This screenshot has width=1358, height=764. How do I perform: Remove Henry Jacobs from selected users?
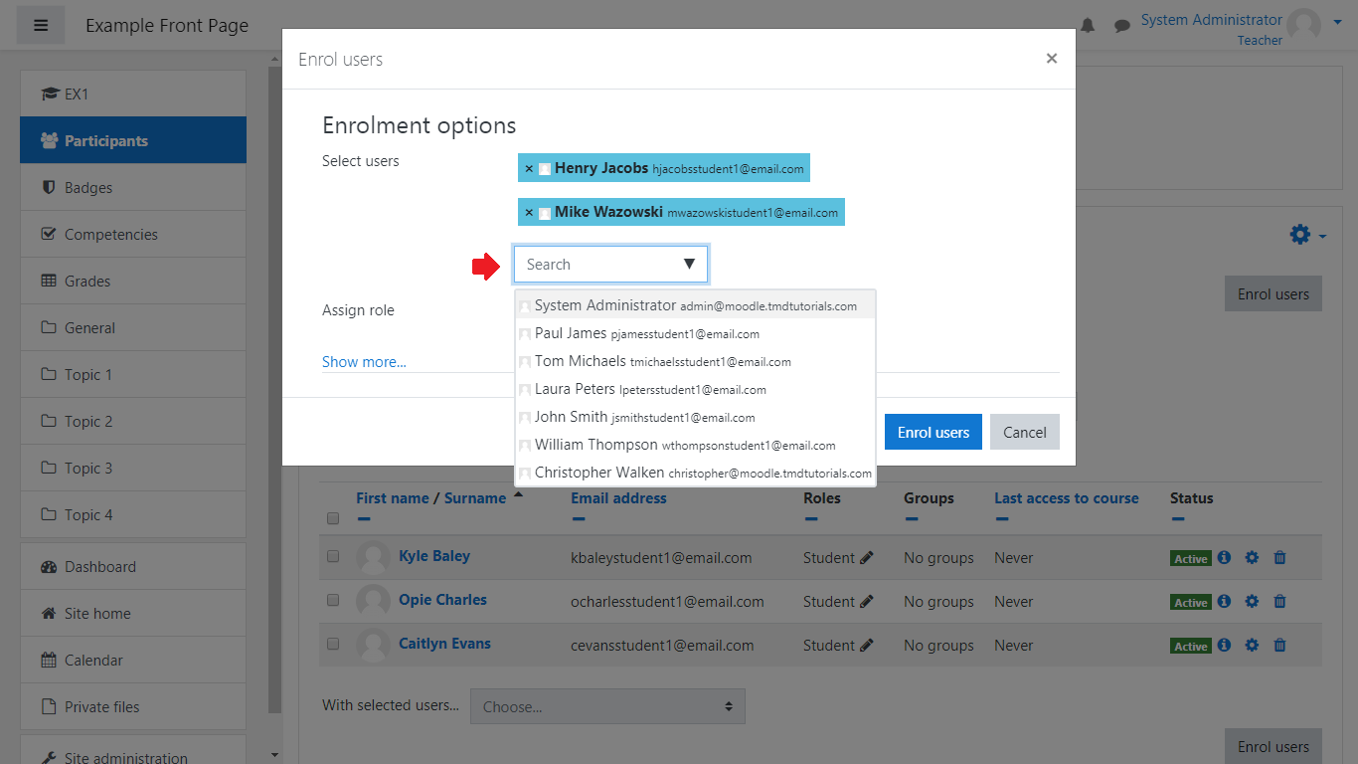click(x=529, y=169)
